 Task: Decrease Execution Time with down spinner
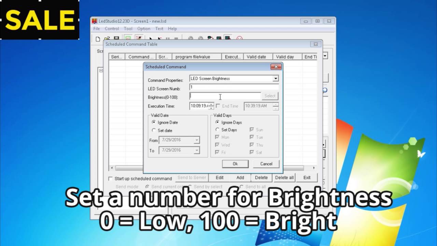point(211,108)
